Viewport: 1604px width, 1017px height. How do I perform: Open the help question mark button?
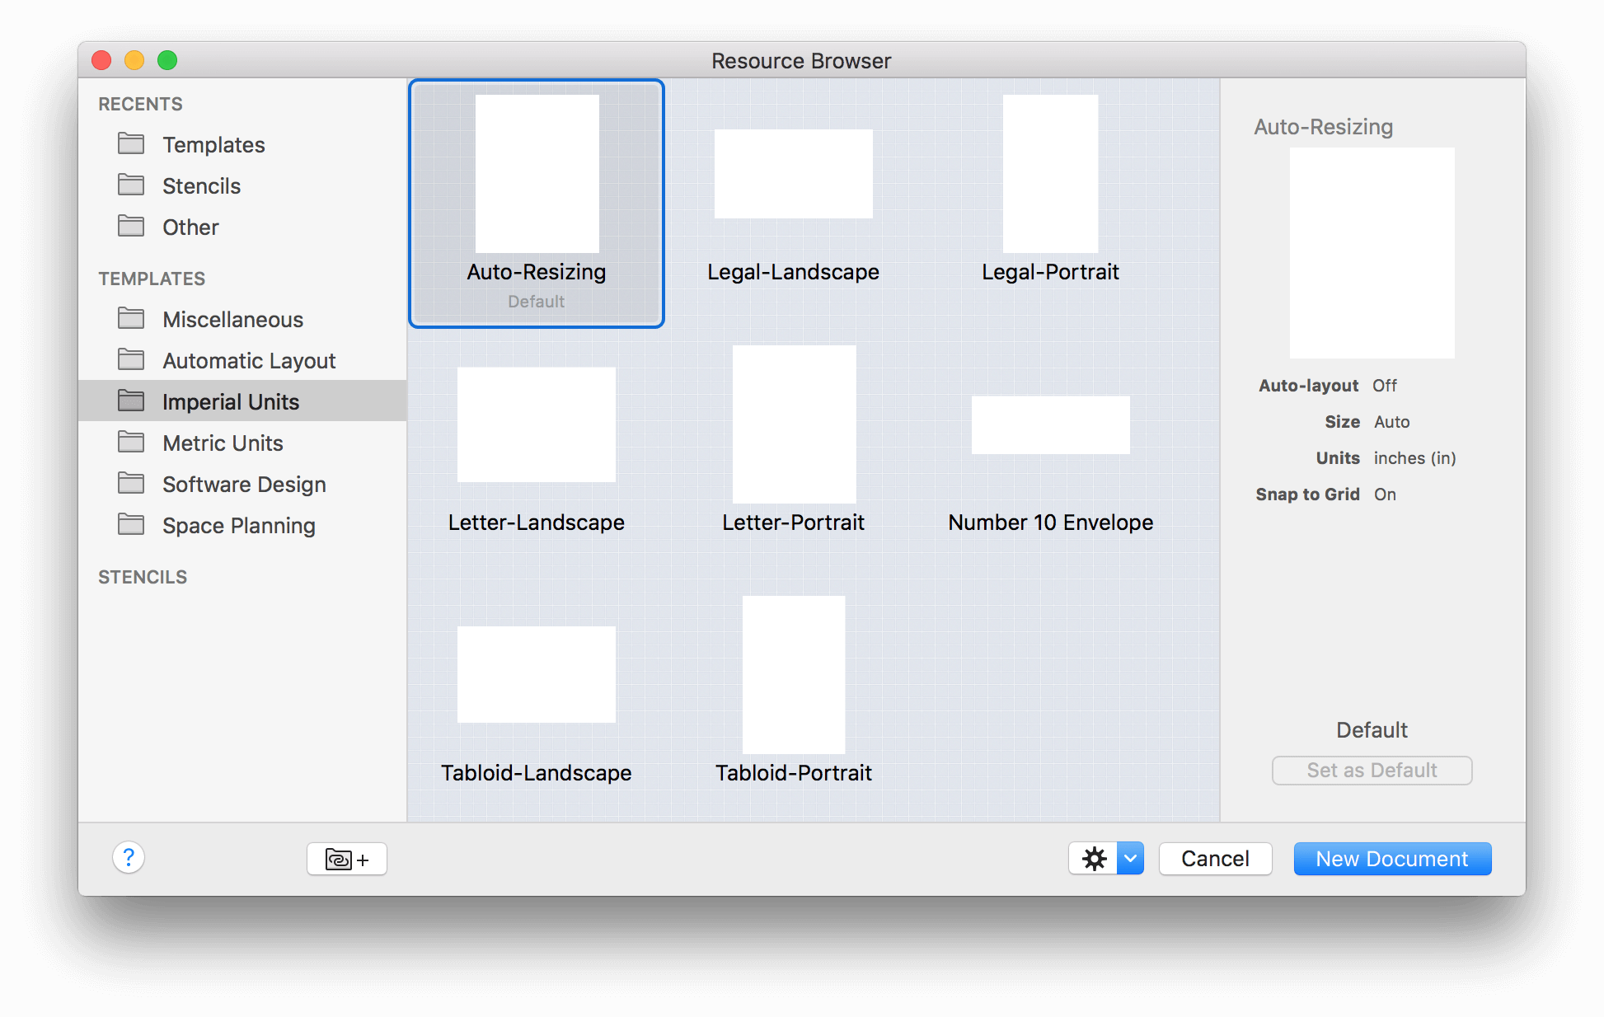(129, 858)
